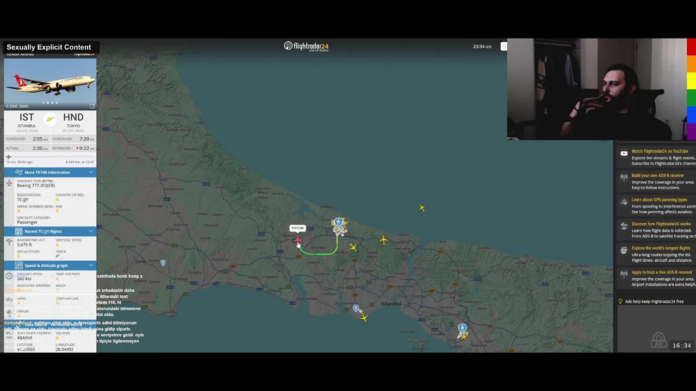Expand Speed & Altitude graph section
696x391 pixels.
tap(50, 266)
